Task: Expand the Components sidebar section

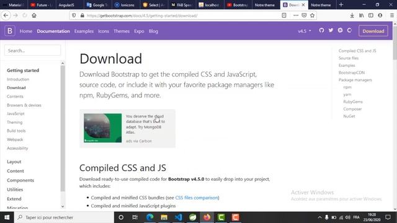Action: [x=20, y=180]
